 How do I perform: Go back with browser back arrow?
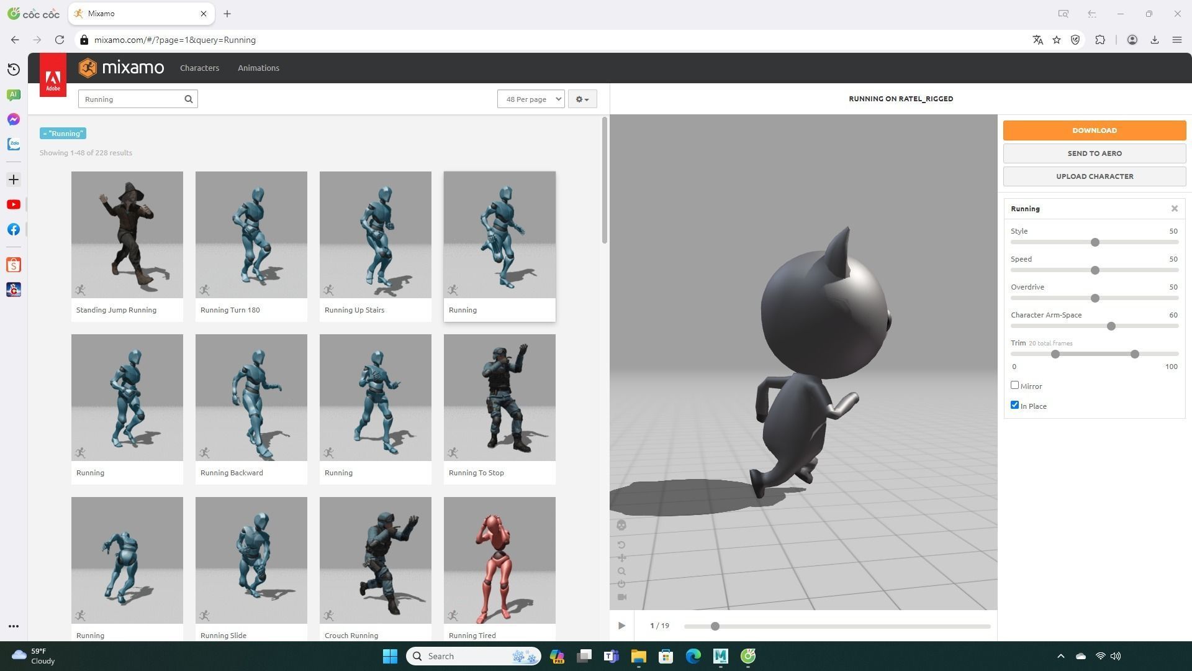15,40
